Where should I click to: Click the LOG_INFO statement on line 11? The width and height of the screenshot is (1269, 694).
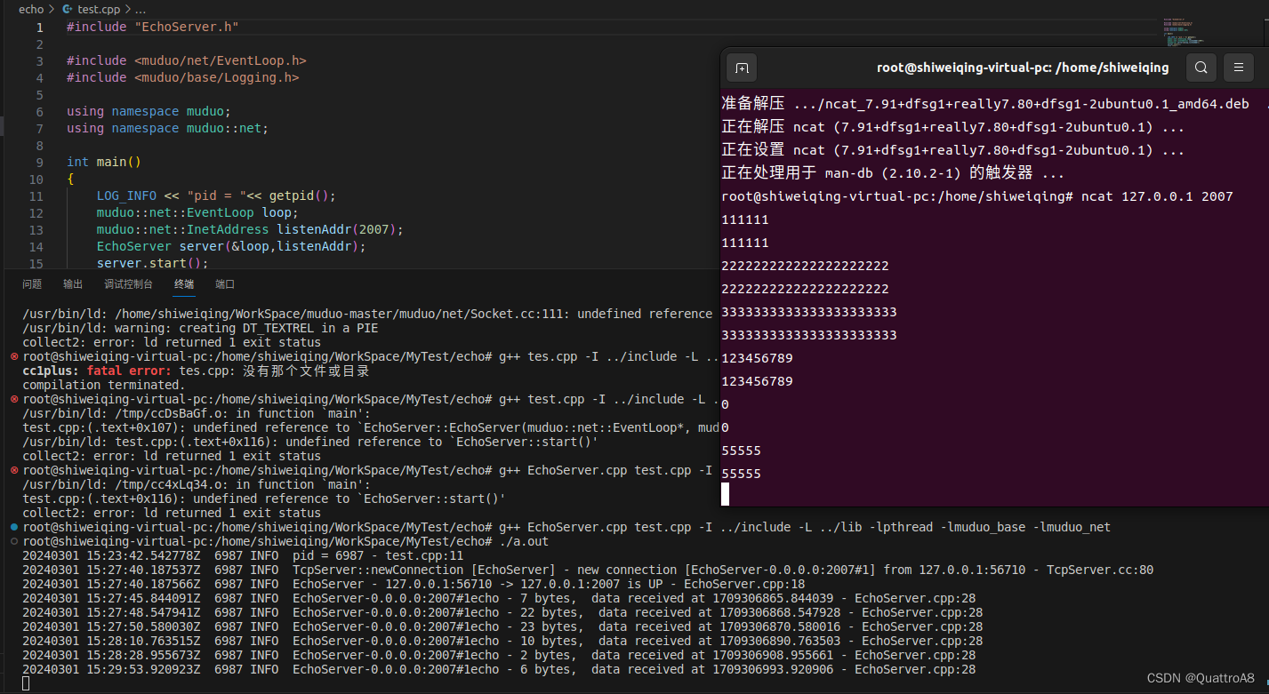click(x=216, y=196)
